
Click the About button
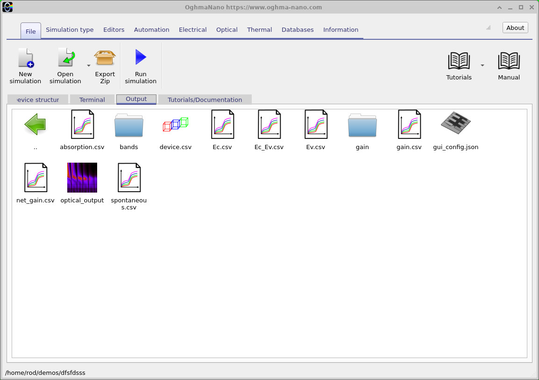(515, 28)
